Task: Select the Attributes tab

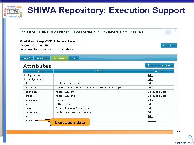Action: 60,58
